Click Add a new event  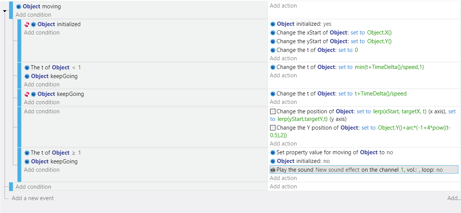click(33, 198)
